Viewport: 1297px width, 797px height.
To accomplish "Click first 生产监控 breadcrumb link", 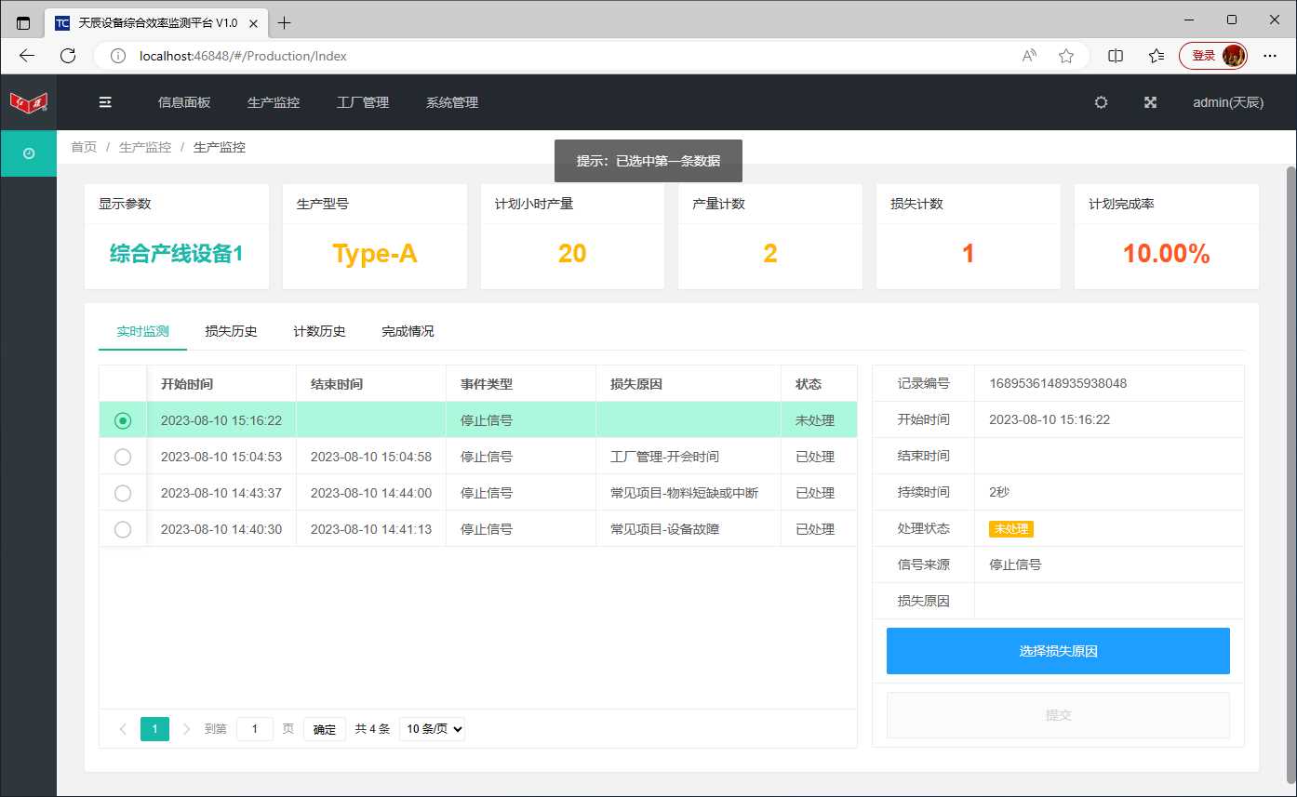I will [x=145, y=147].
